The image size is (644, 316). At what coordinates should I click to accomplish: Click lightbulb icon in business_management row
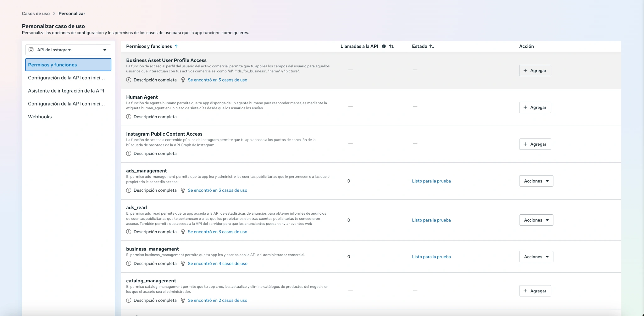183,263
